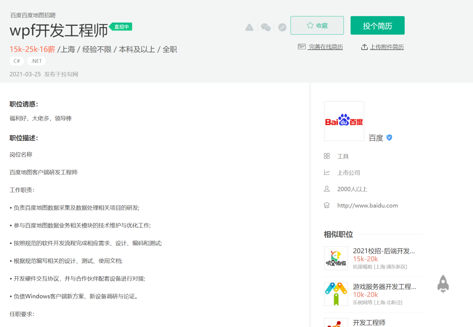Screen dimensions: 473x327
Task: Click the bullet about 负责百度地图数据采集
Action: coord(74,208)
